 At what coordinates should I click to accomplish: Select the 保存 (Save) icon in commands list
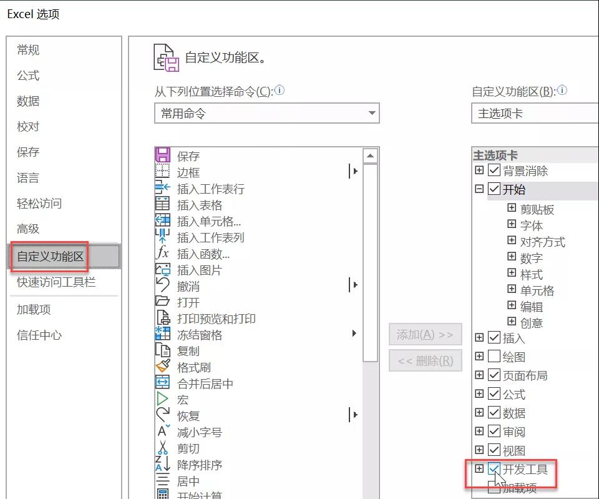coord(162,156)
